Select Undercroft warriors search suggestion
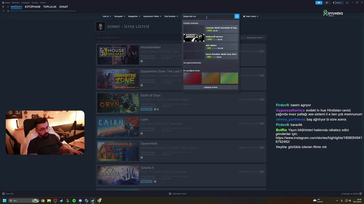The width and height of the screenshot is (364, 204). click(x=211, y=38)
